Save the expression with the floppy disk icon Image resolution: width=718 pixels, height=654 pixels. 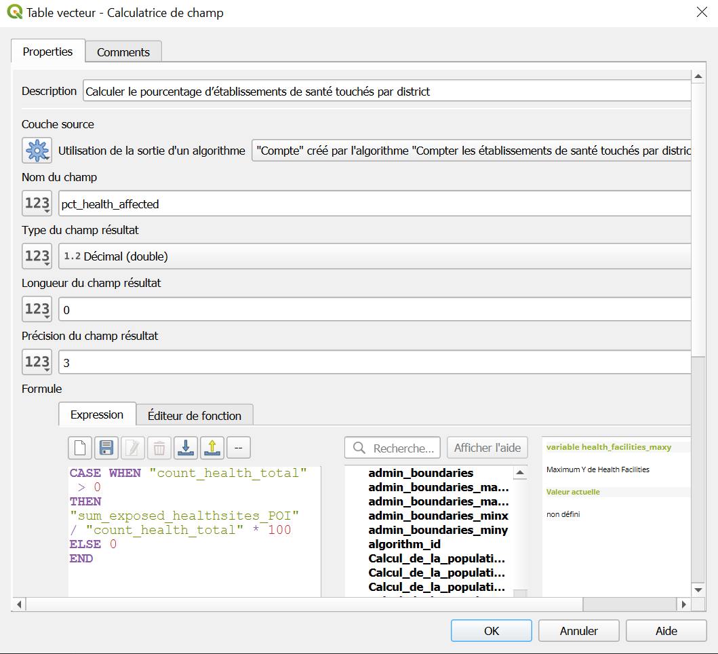tap(106, 448)
